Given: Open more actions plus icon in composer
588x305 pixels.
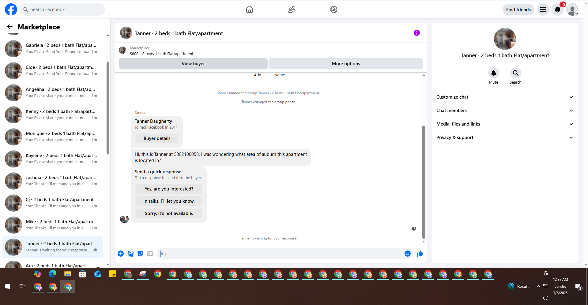Looking at the screenshot, I should pyautogui.click(x=121, y=254).
